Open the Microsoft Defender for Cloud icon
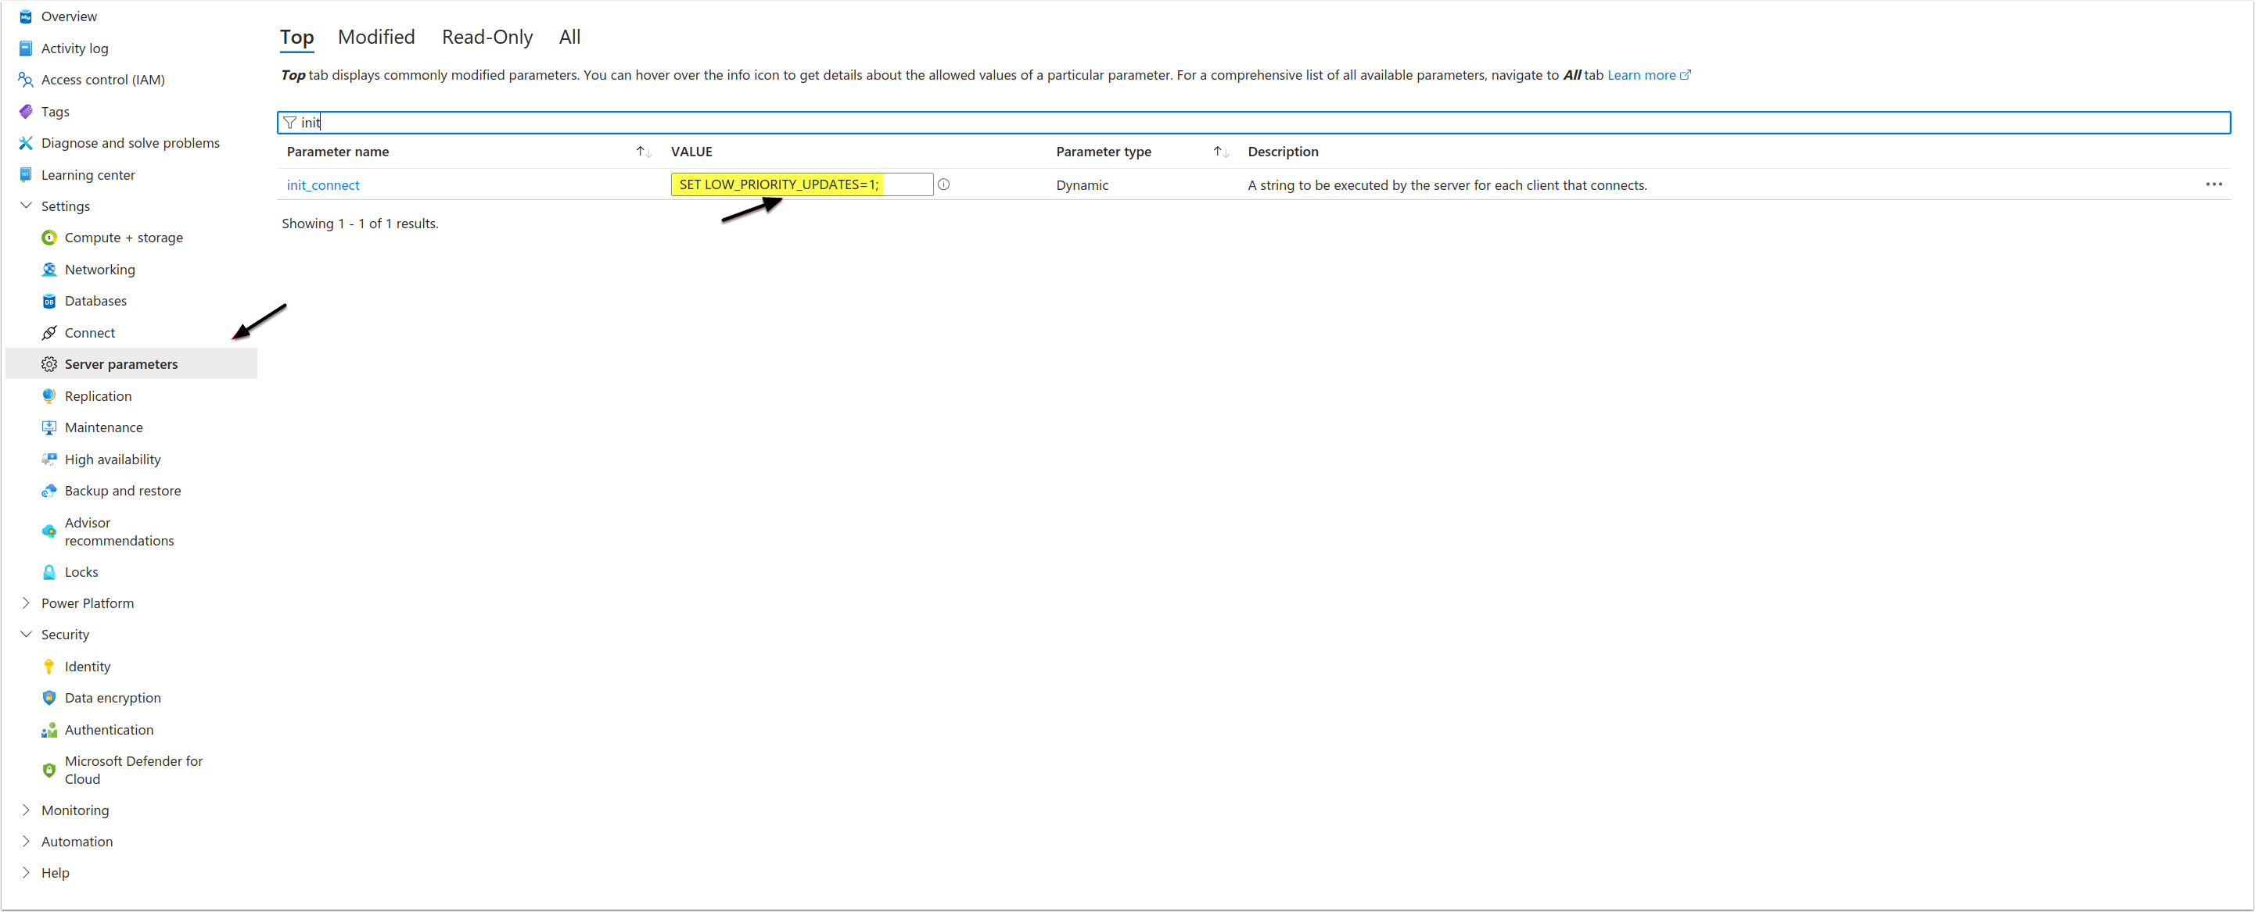This screenshot has height=912, width=2255. (x=49, y=770)
